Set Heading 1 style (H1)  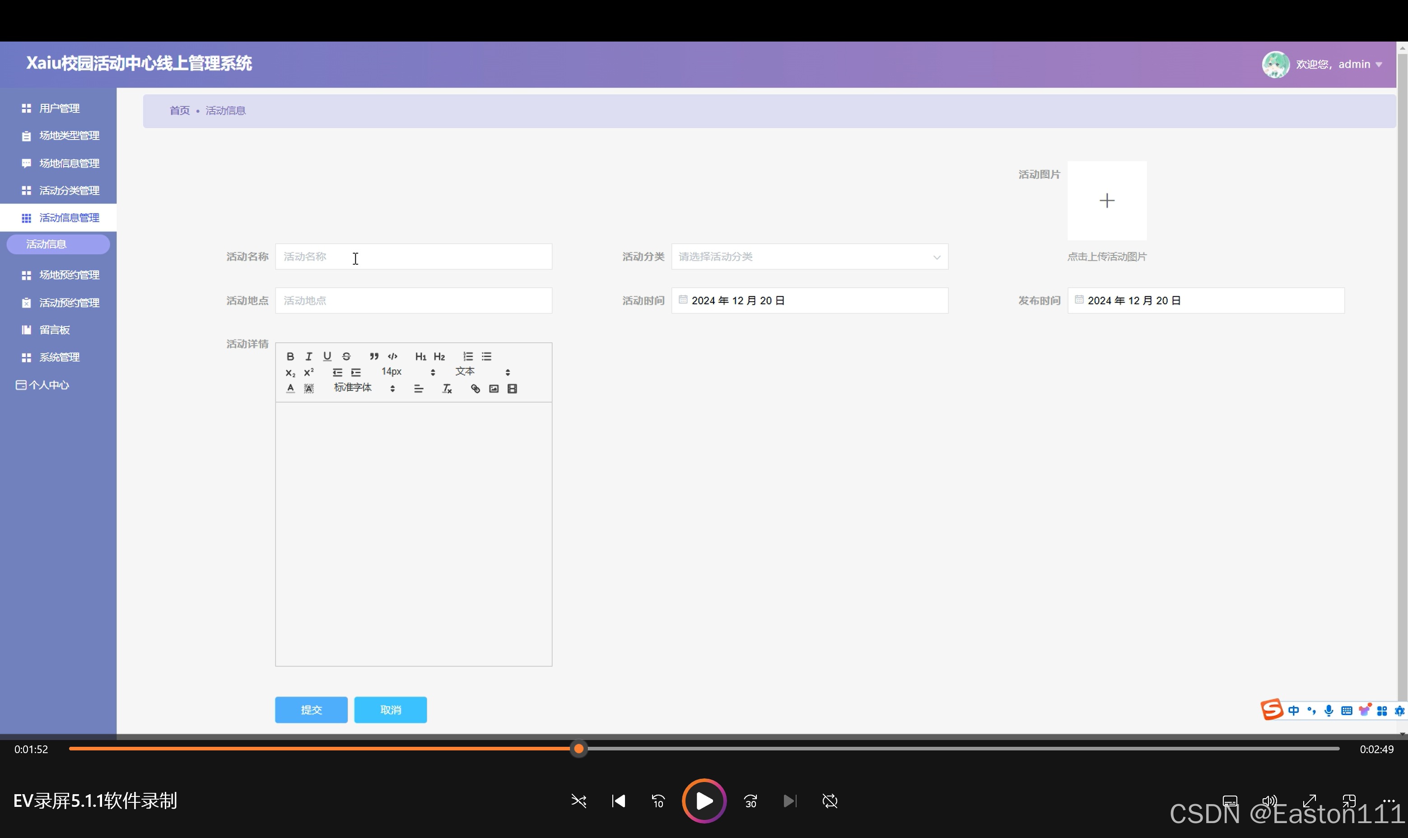point(421,356)
